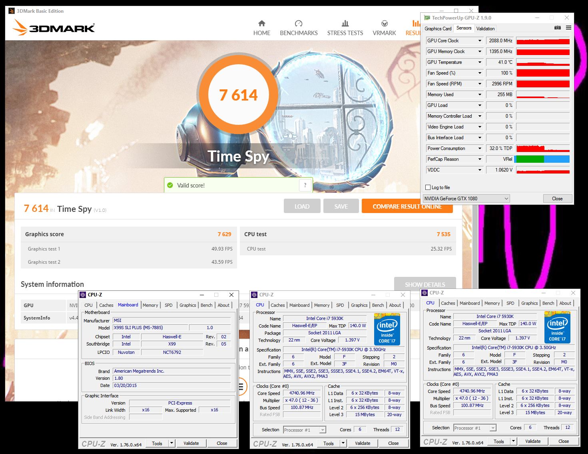Screen dimensions: 588x454
Task: Open the GPU-Z hamburger menu
Action: coord(568,28)
